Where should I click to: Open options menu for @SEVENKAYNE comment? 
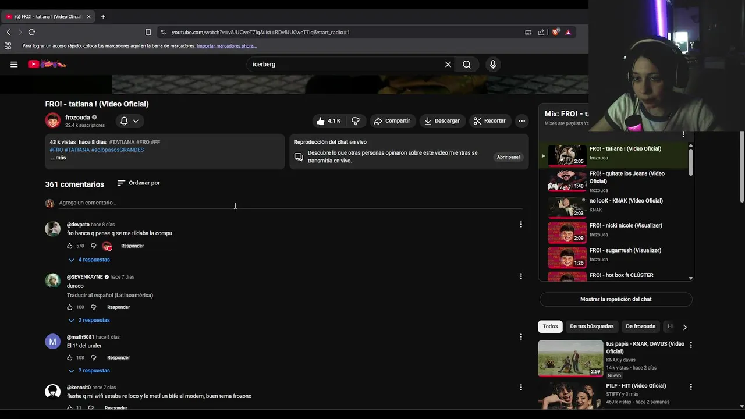tap(521, 276)
